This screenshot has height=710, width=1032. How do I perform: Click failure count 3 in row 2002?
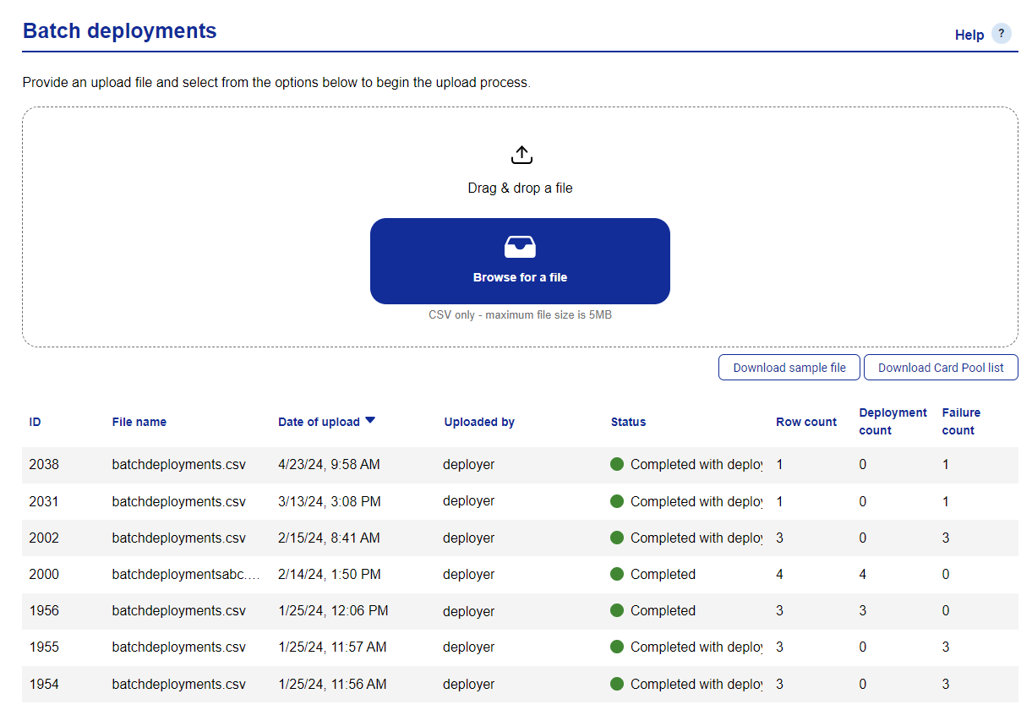tap(946, 538)
